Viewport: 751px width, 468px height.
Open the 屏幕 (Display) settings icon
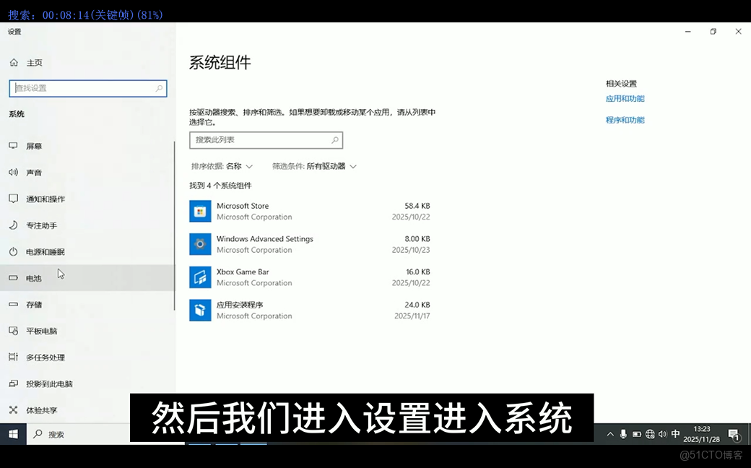click(x=16, y=146)
